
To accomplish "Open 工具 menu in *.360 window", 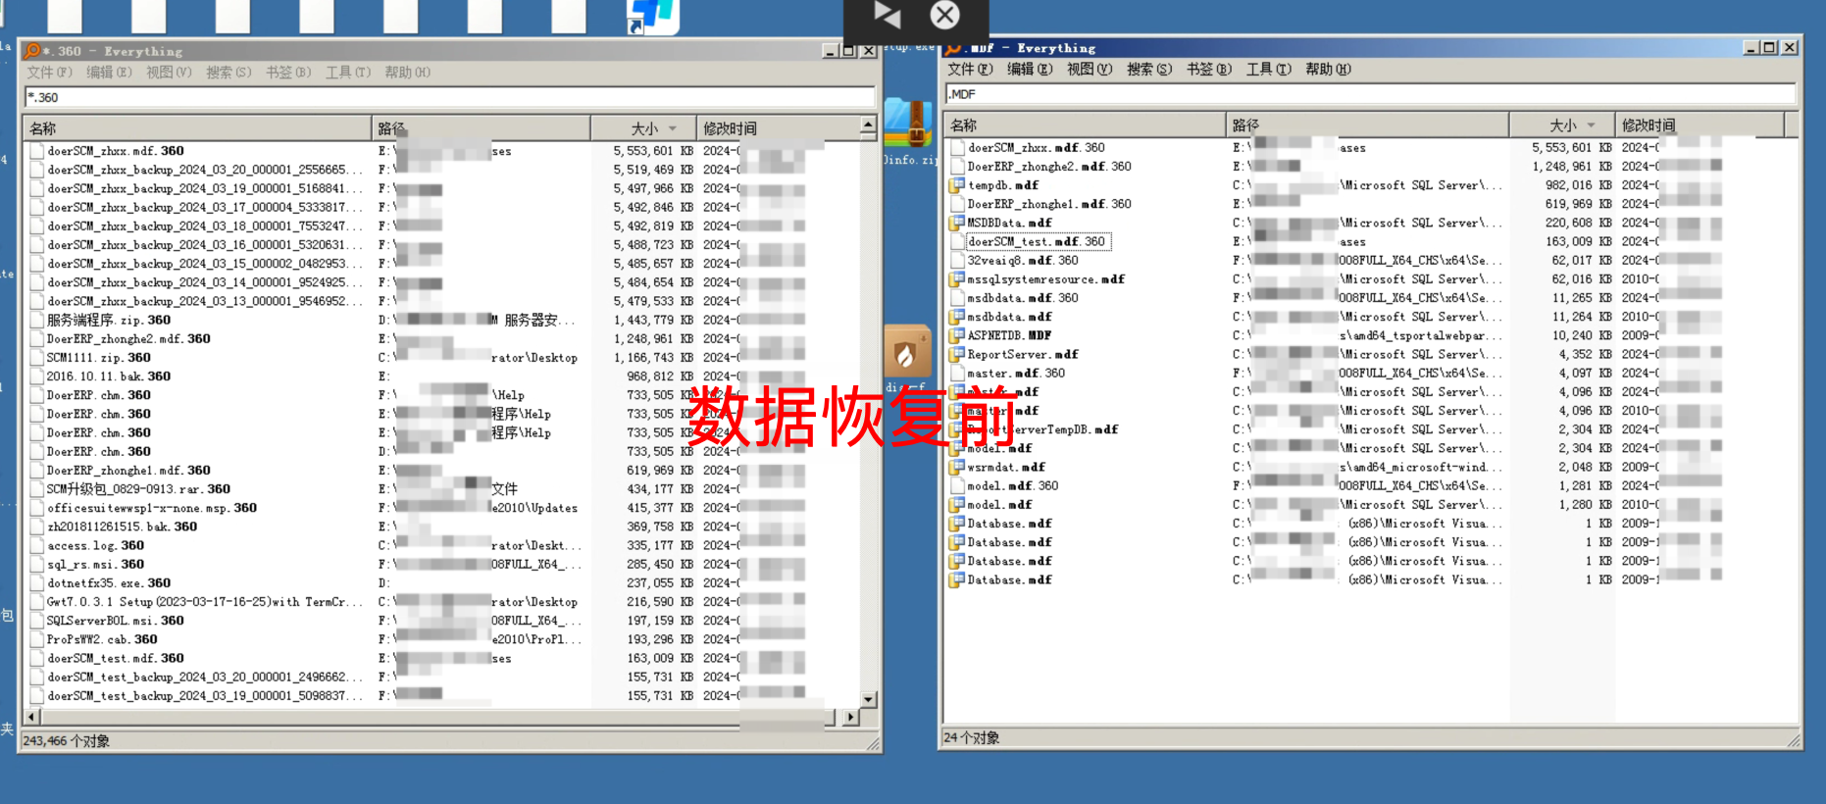I will point(348,73).
